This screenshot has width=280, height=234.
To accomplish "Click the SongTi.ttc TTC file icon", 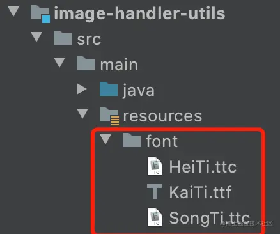I will 155,217.
